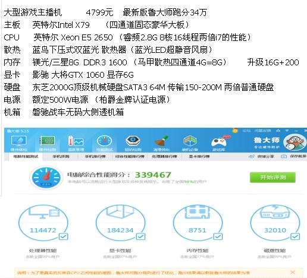Open the 硬件检测 circuit board icon

coord(48,141)
